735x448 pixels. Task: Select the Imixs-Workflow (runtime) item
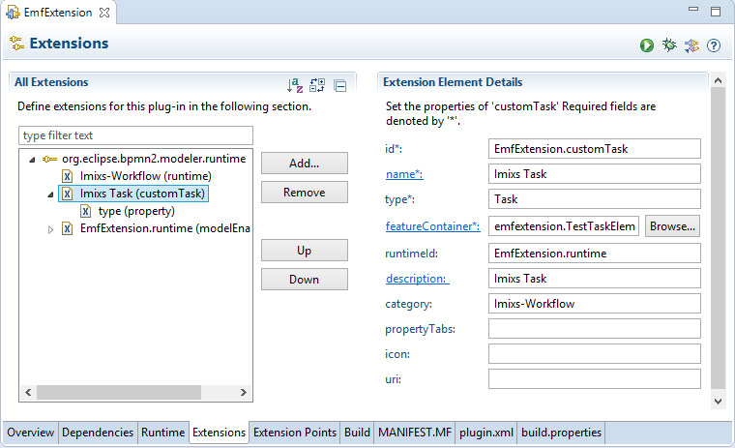coord(146,176)
